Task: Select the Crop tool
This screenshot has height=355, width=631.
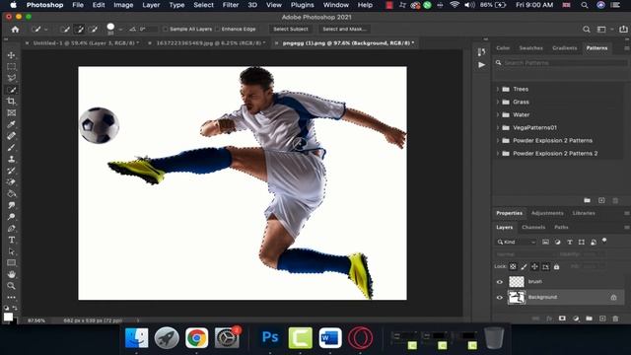Action: point(11,101)
